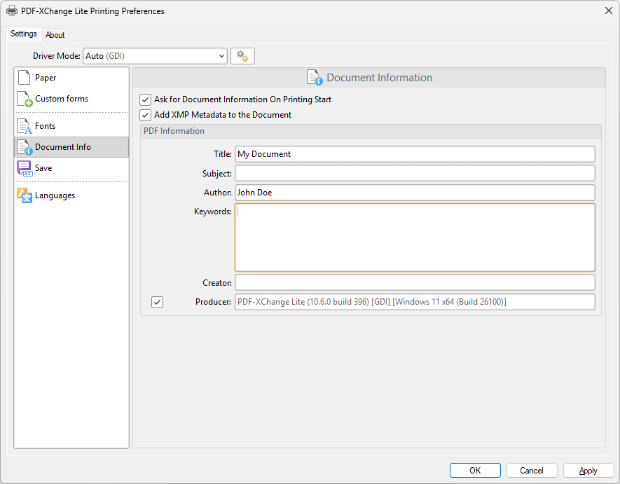Screen dimensions: 620x484
Task: Click the driver mode gear settings icon
Action: coord(242,56)
